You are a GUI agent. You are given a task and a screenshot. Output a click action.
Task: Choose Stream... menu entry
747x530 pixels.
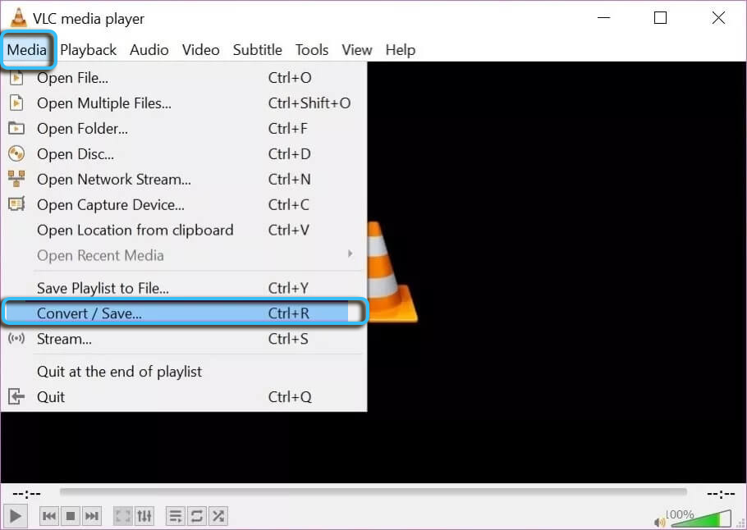pyautogui.click(x=184, y=339)
